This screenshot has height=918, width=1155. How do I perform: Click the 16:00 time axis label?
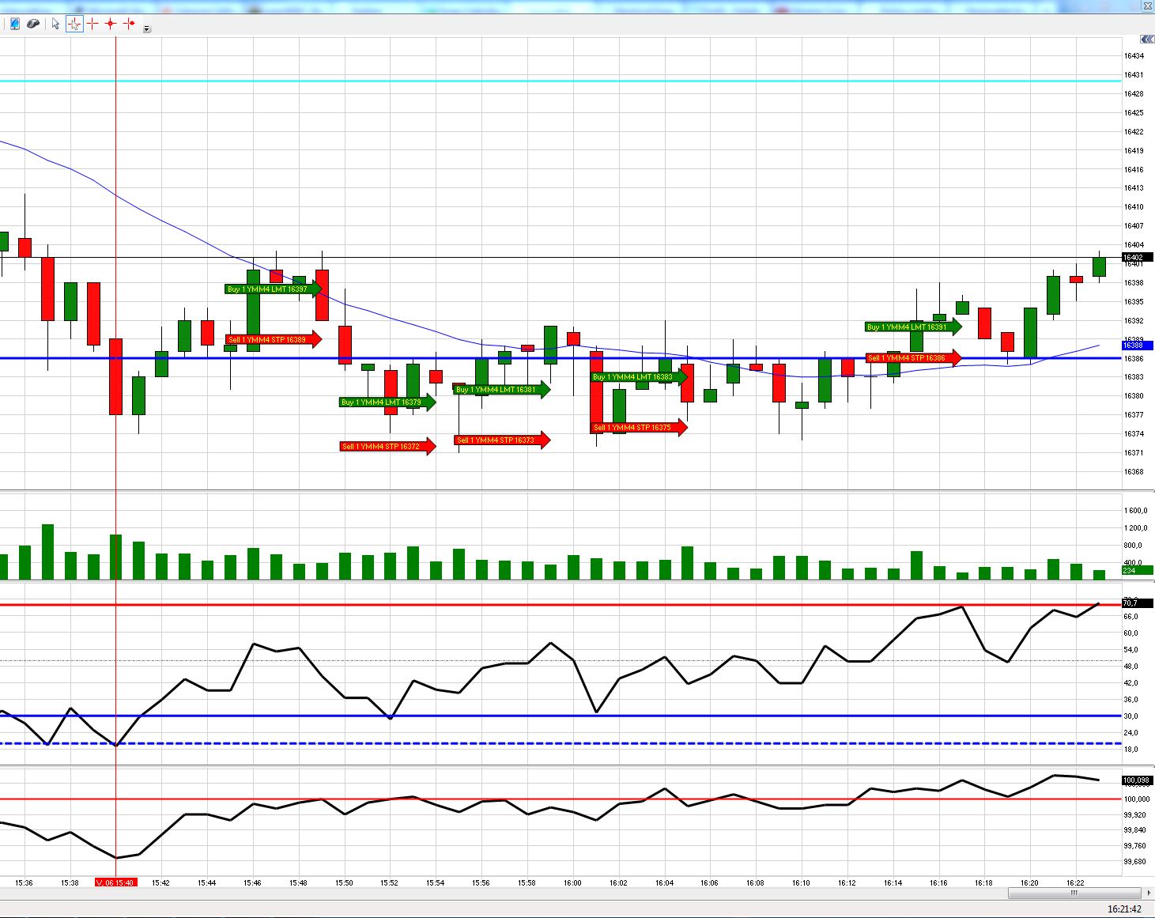point(572,882)
